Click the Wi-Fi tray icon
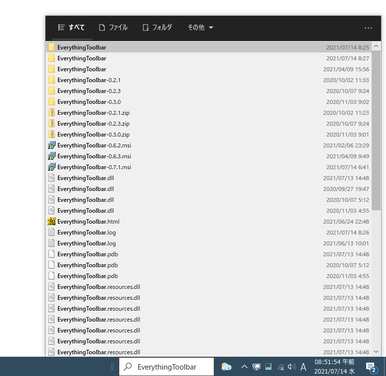Screen dimensions: 386x376 coord(281,367)
